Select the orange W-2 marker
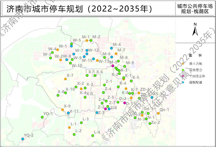This screenshot has height=147, width=216. click(x=60, y=60)
